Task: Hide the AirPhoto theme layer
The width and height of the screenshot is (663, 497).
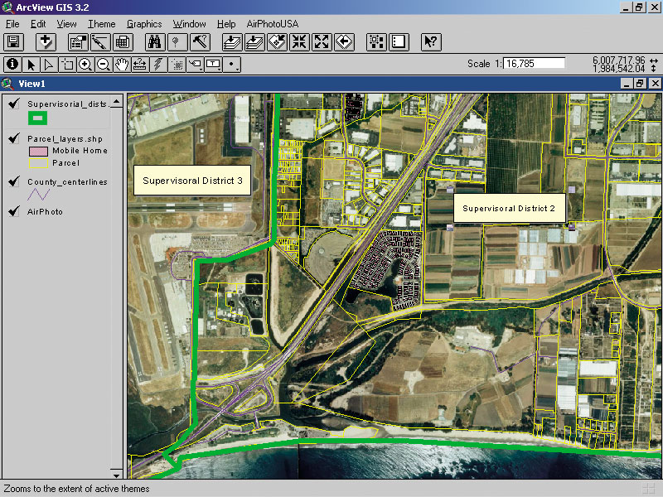Action: 14,211
